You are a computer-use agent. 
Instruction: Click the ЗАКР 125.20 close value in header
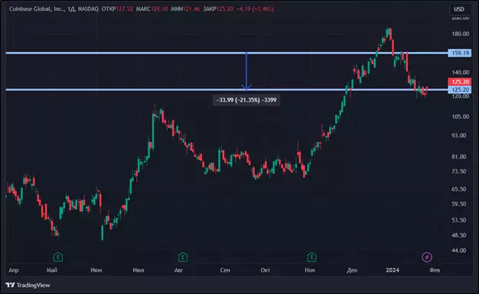tap(218, 9)
